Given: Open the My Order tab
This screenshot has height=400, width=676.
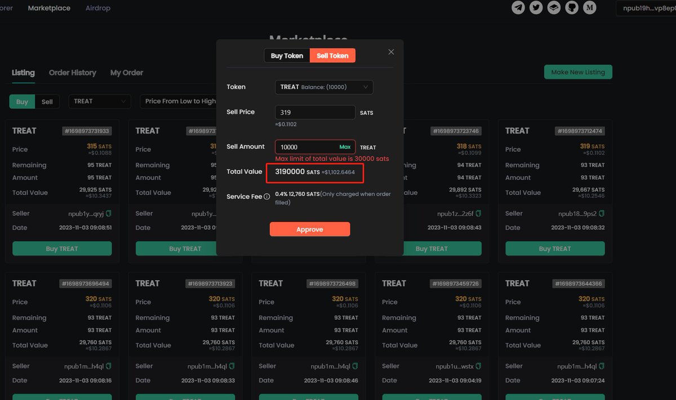Looking at the screenshot, I should [x=127, y=73].
